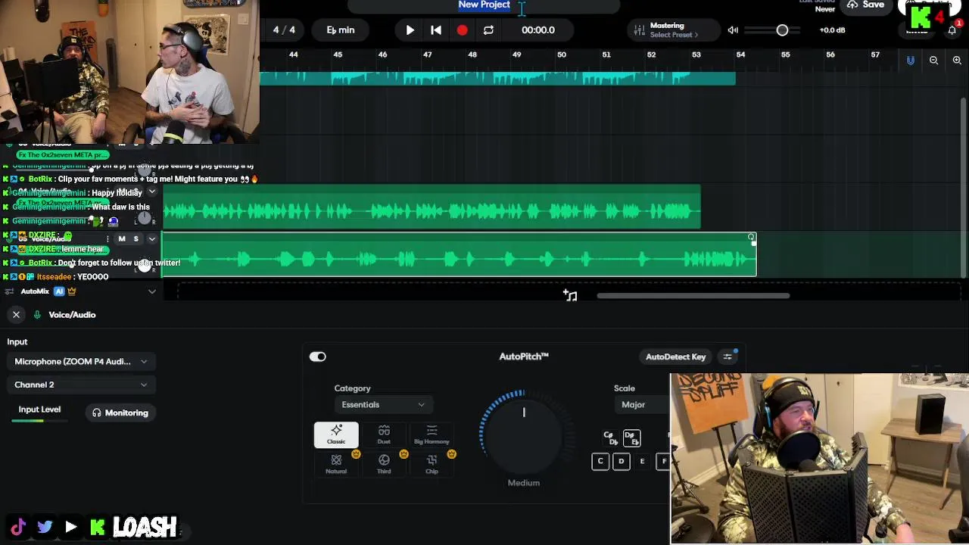Screen dimensions: 969x545
Task: Mute the selected Voice/Audio track
Action: click(x=122, y=238)
